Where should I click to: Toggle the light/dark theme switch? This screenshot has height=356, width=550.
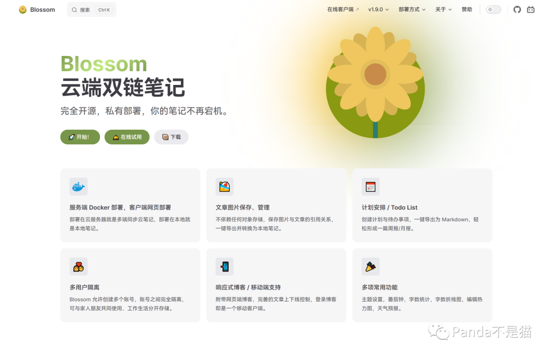click(x=493, y=10)
